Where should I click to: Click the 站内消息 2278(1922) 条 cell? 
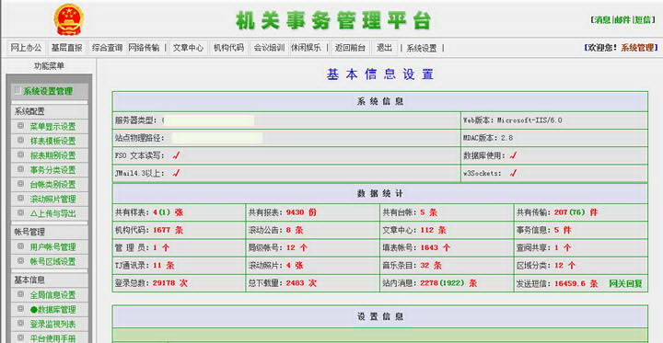pos(447,283)
